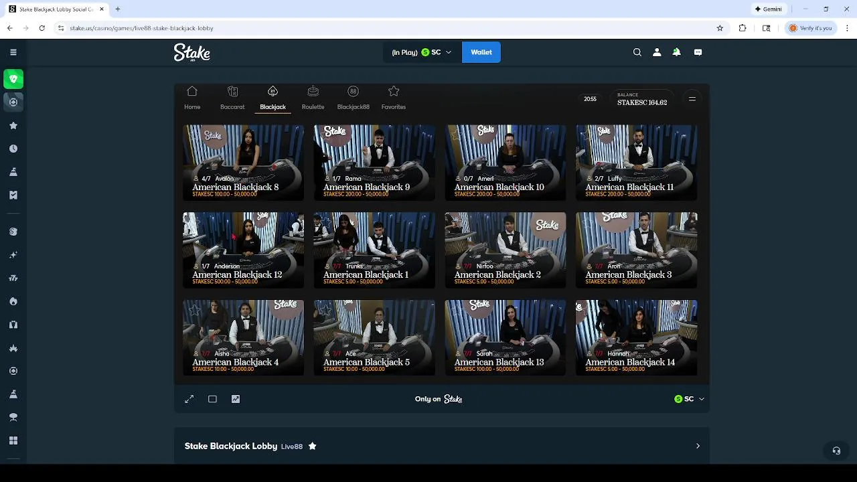Reload the page with browser refresh icon
This screenshot has height=482, width=857.
click(x=42, y=28)
